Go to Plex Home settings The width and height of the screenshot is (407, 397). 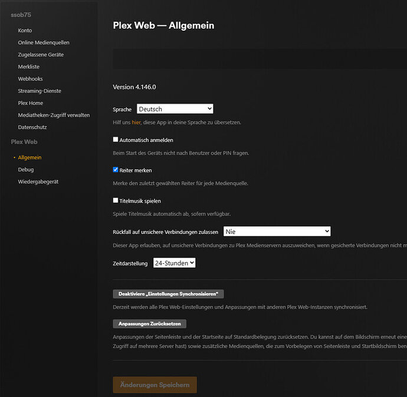[x=31, y=103]
